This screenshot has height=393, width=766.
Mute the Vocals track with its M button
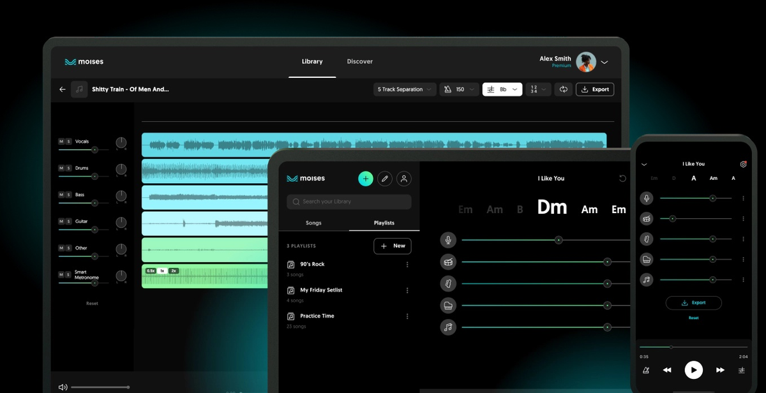click(62, 142)
